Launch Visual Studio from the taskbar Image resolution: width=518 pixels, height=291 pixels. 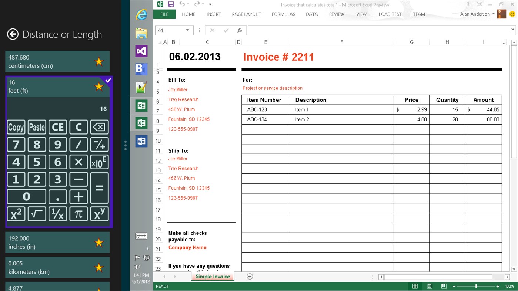click(141, 51)
